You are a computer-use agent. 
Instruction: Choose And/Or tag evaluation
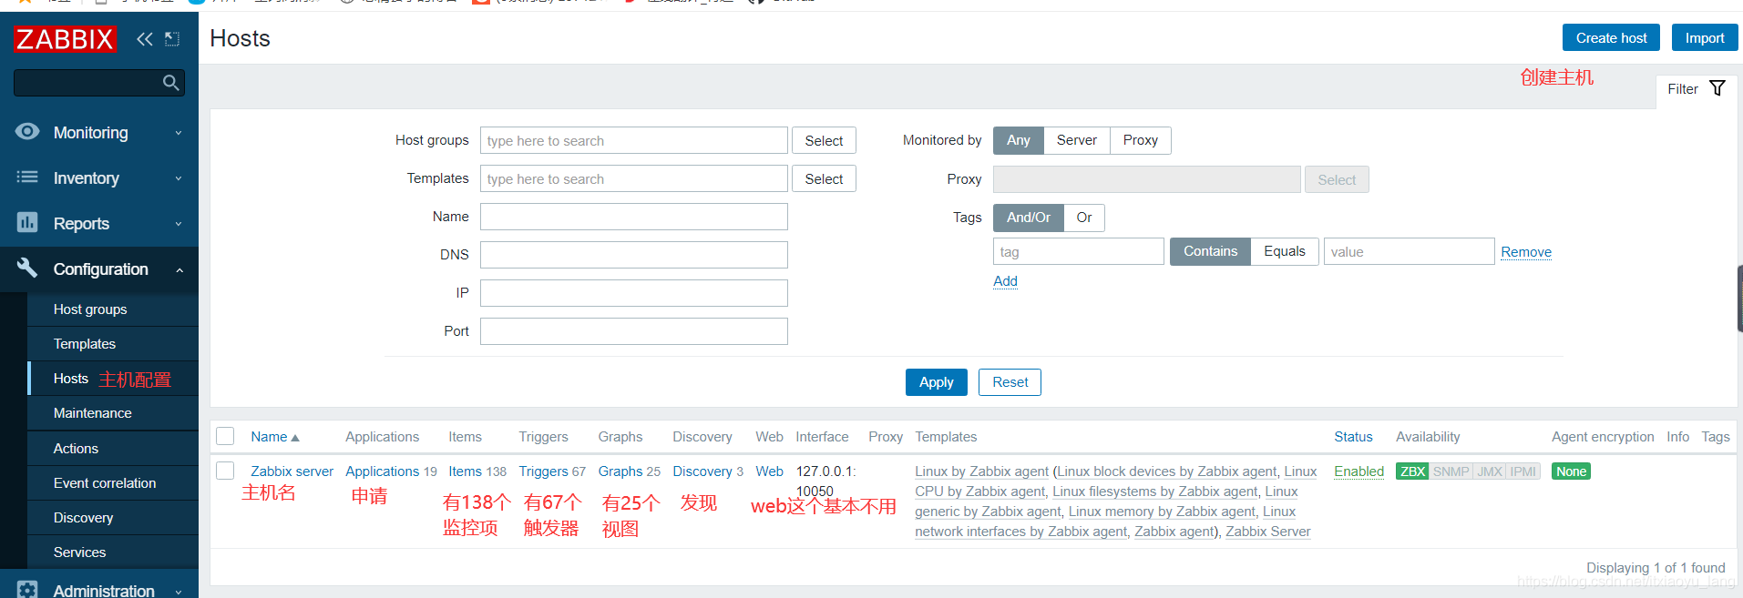click(x=1029, y=218)
